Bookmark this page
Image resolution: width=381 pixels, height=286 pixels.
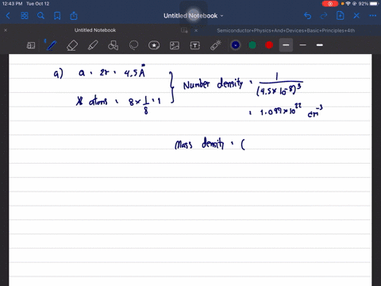[57, 16]
